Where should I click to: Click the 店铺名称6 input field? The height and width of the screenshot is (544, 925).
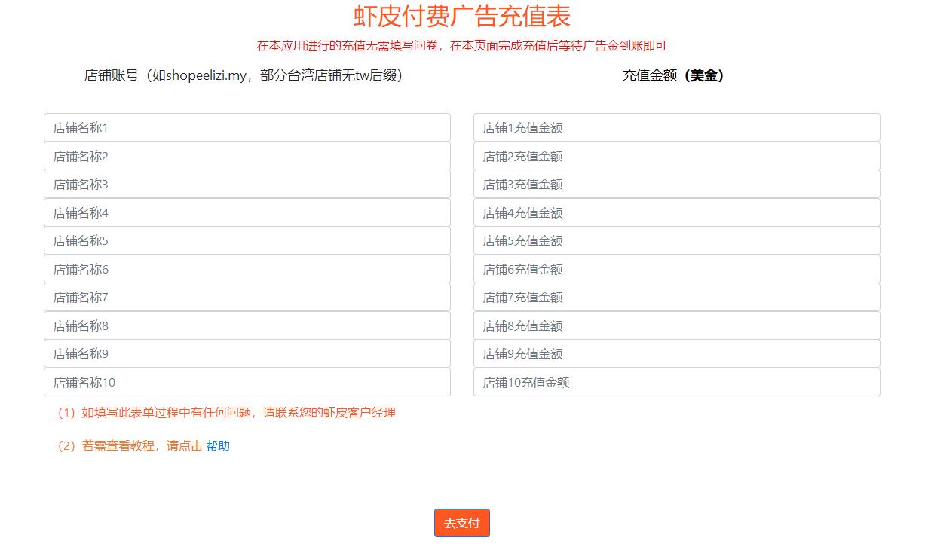[247, 269]
